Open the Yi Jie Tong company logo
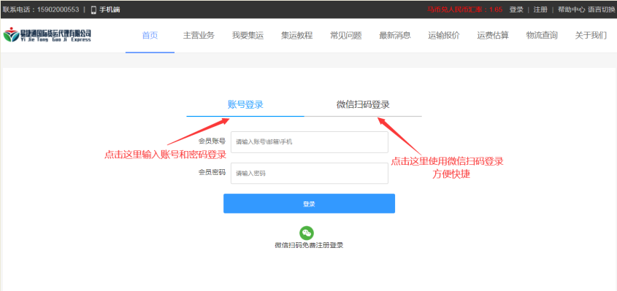This screenshot has height=291, width=617. 47,35
